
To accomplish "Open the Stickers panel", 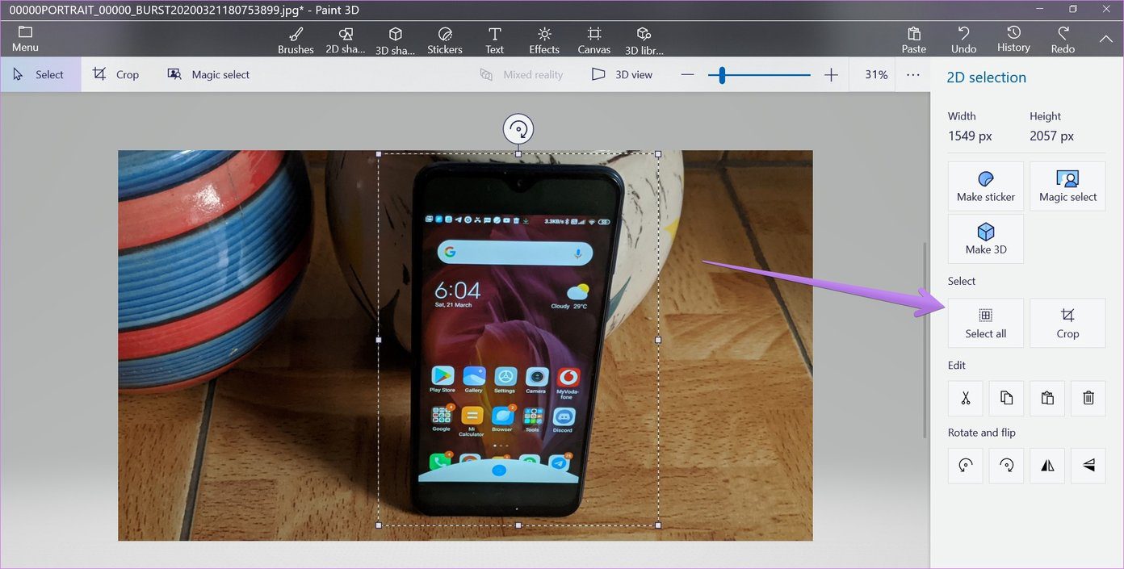I will point(445,40).
